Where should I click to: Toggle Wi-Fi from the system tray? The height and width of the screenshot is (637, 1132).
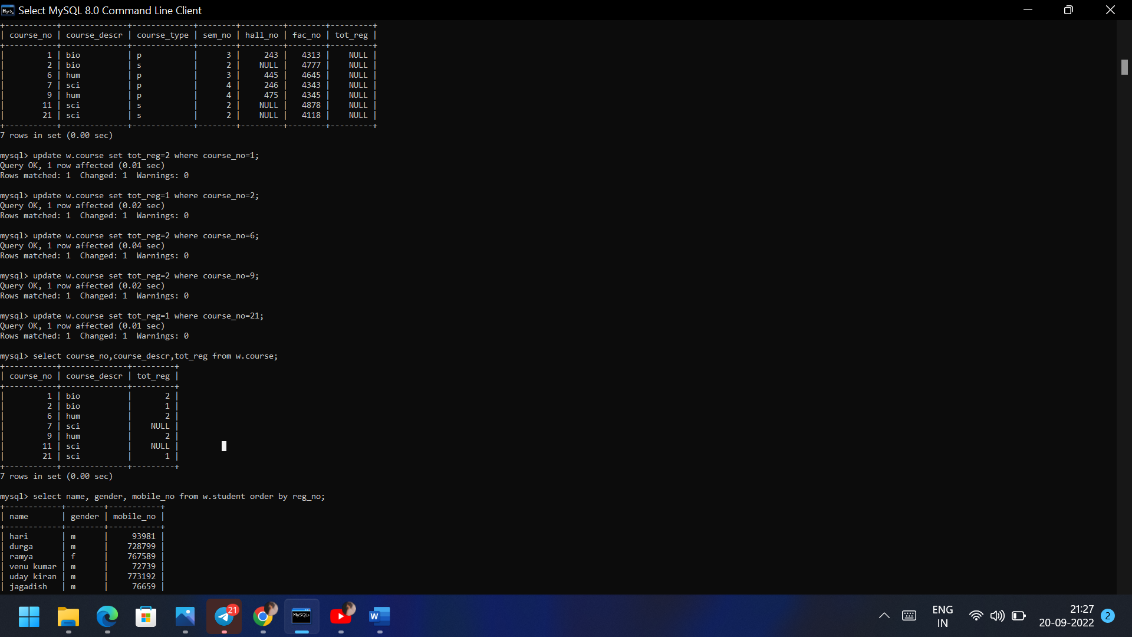point(976,616)
